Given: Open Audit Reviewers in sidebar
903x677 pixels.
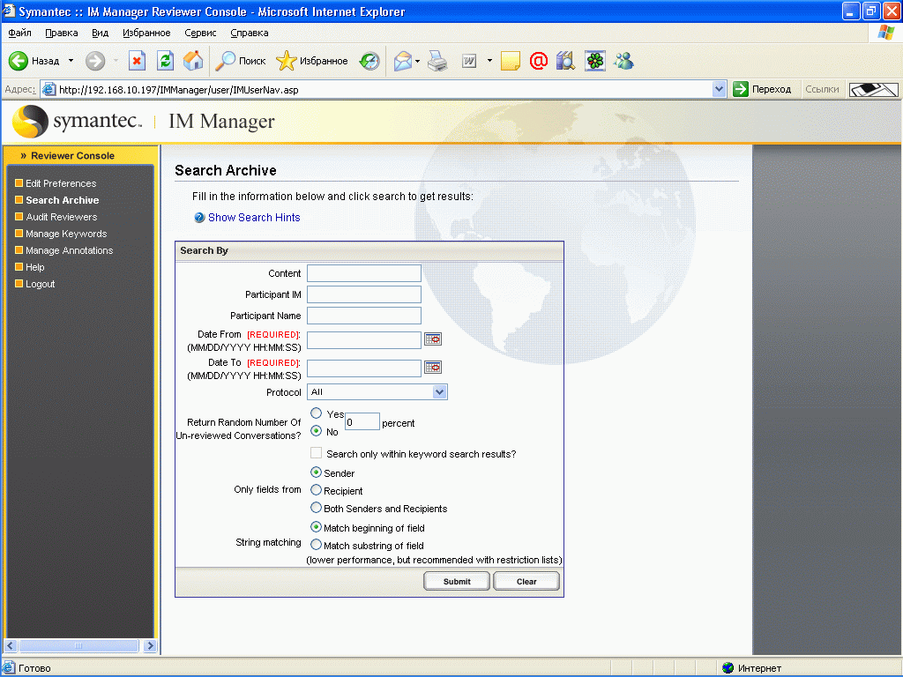Looking at the screenshot, I should pyautogui.click(x=62, y=217).
